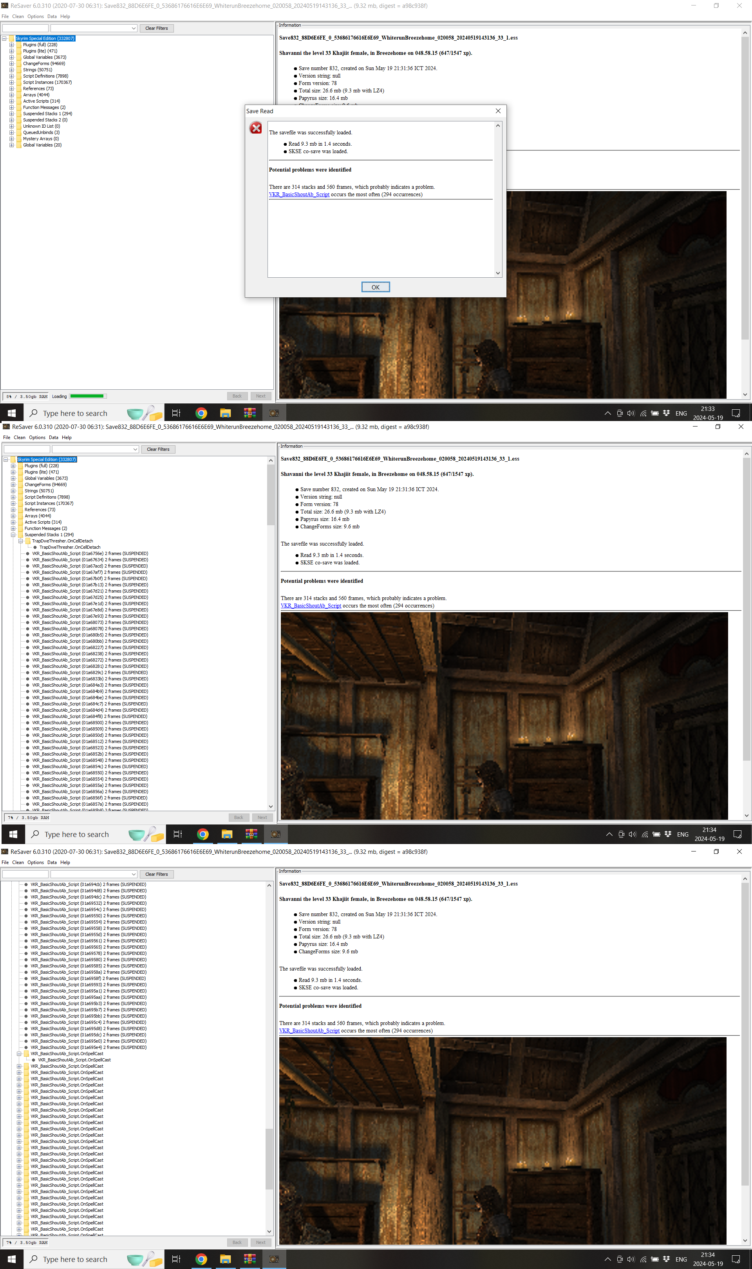Click the bullet icon of script 01a69561

tap(26, 941)
